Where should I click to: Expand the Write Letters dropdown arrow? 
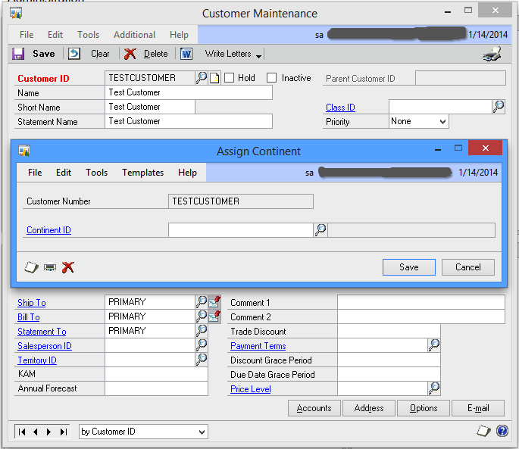coord(258,55)
